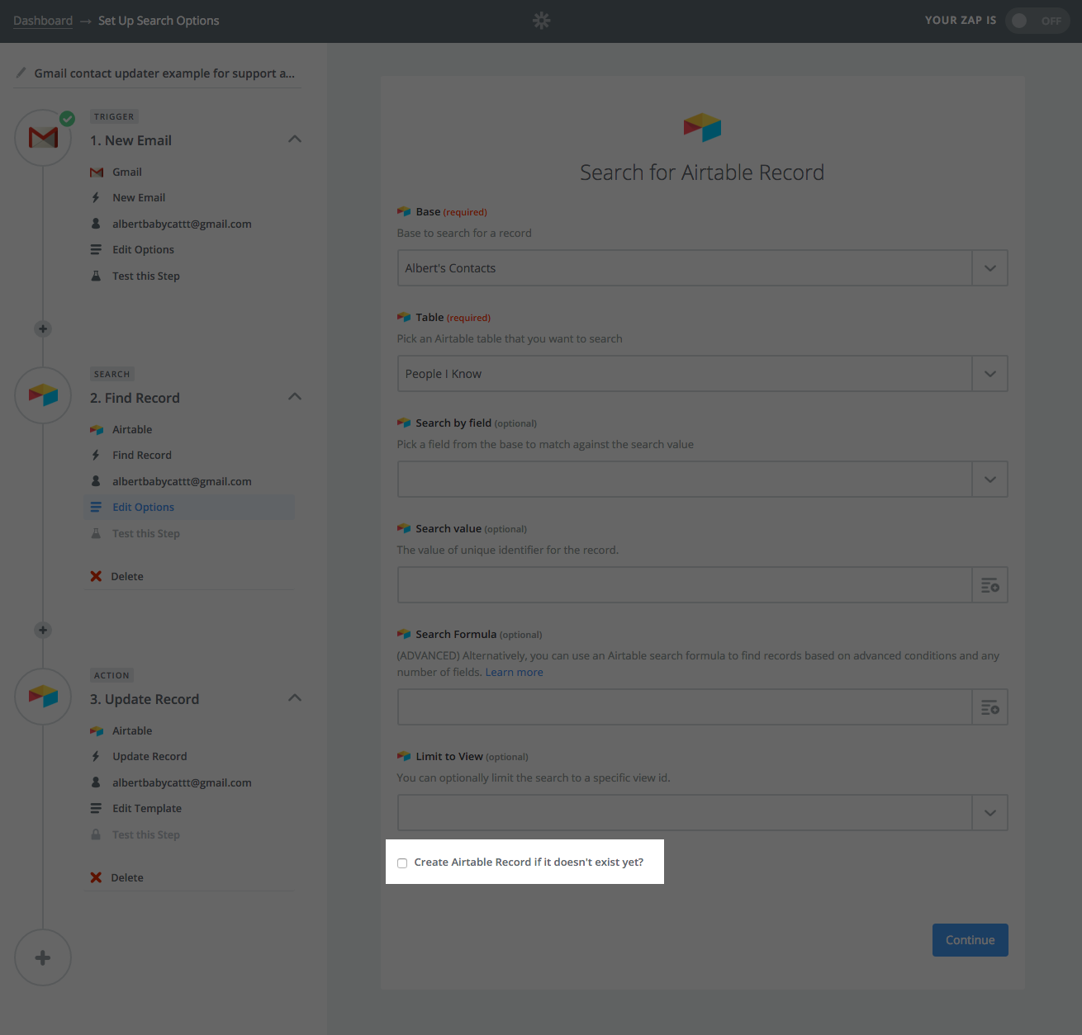The height and width of the screenshot is (1035, 1082).
Task: Click into the Search value input field
Action: [685, 585]
